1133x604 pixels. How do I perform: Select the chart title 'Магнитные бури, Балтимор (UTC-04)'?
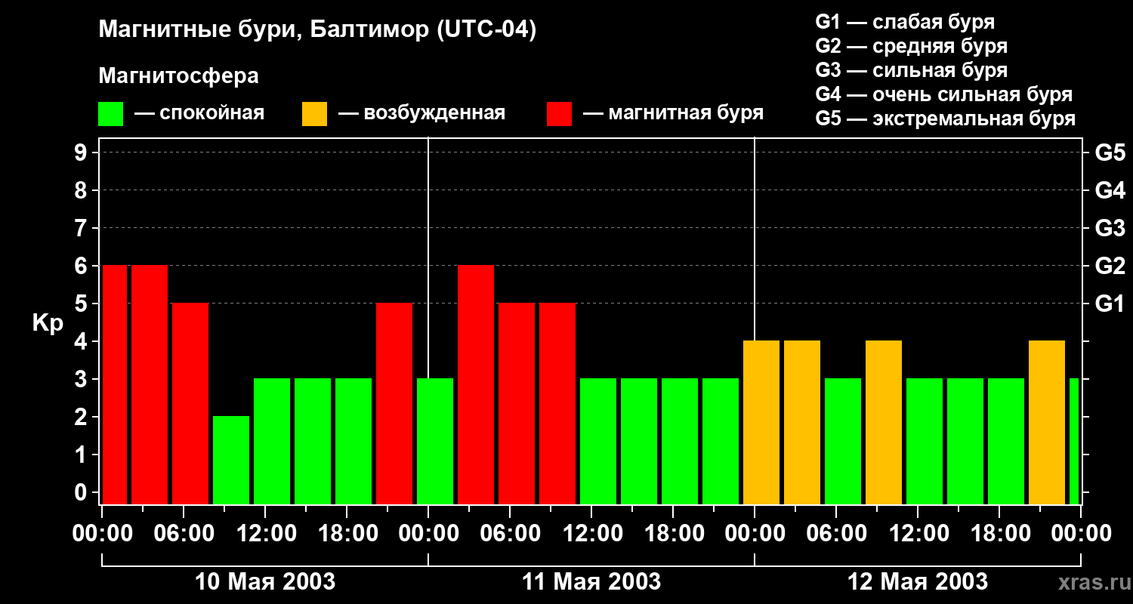pyautogui.click(x=317, y=30)
